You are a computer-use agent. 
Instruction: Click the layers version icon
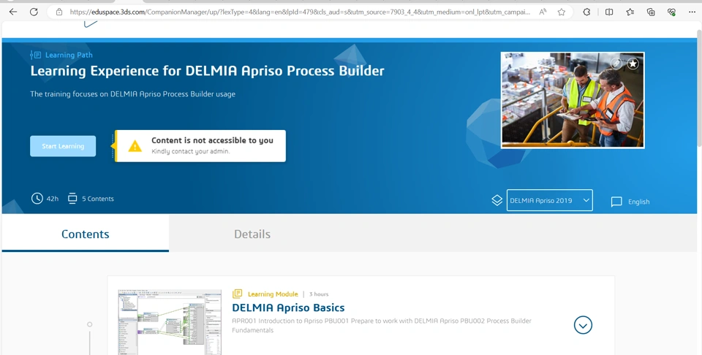click(497, 200)
